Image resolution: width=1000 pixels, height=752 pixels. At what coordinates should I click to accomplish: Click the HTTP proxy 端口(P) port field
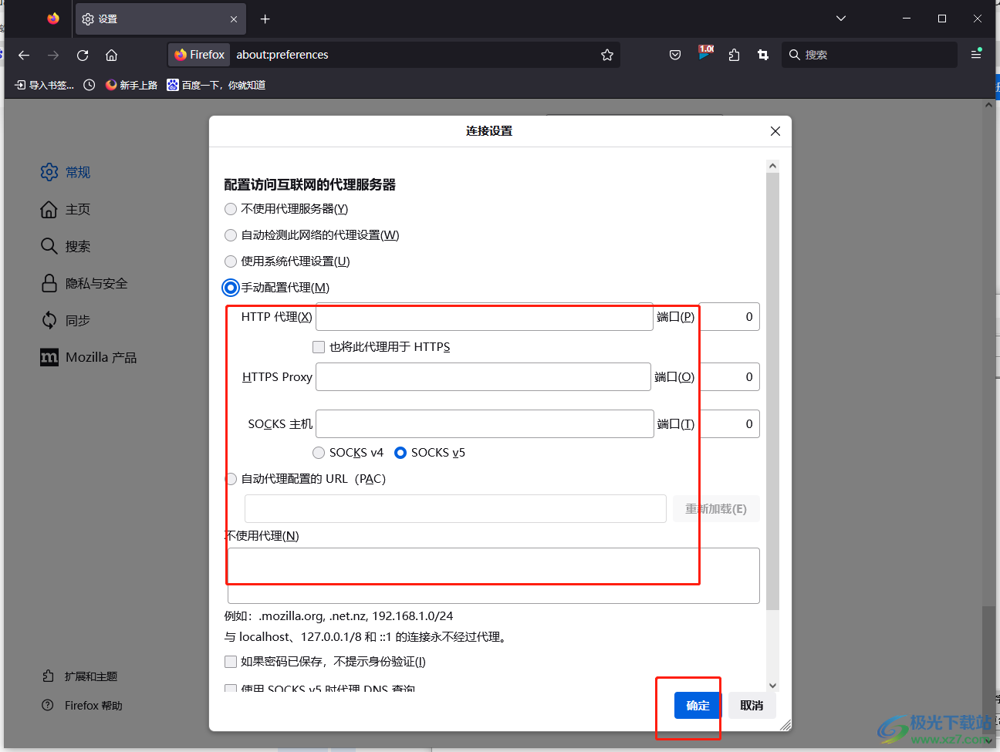tap(729, 316)
